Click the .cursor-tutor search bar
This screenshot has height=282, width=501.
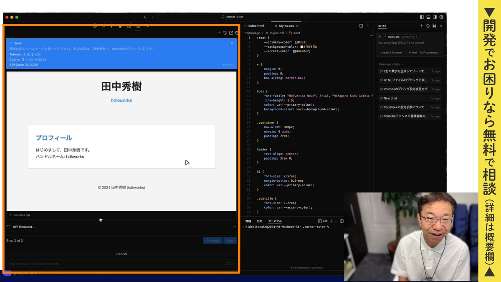[x=232, y=17]
